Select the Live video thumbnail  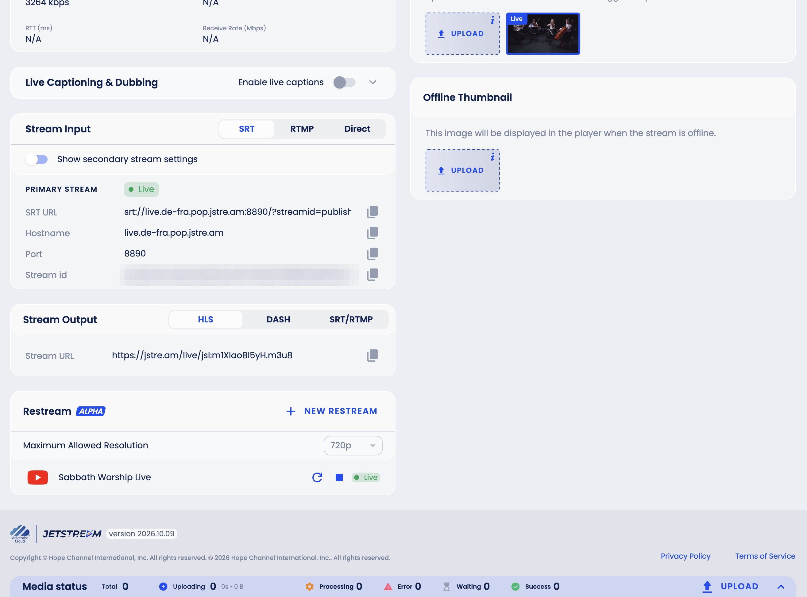tap(543, 34)
